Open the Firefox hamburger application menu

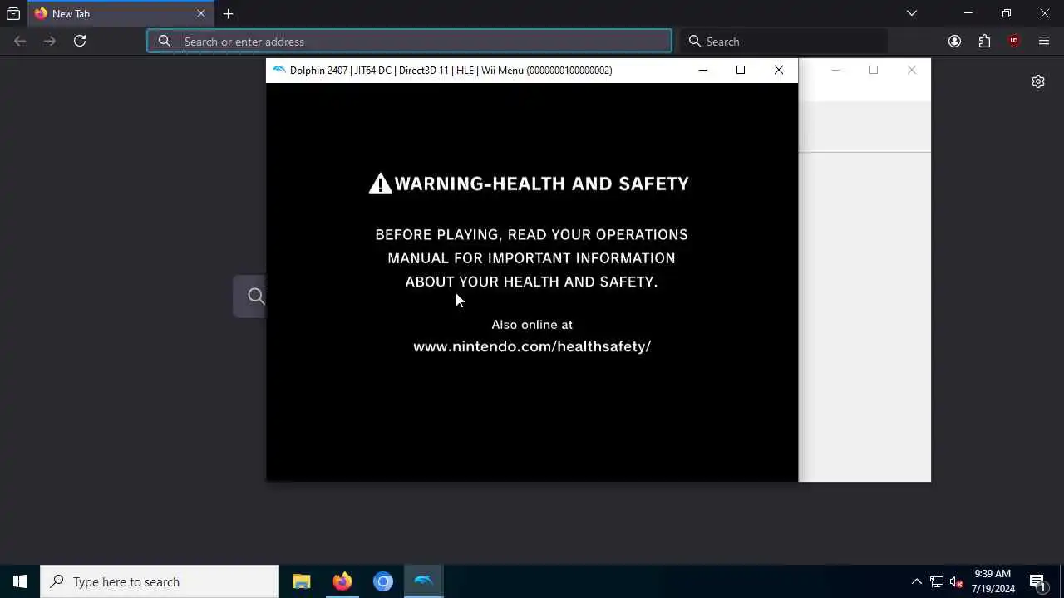[1044, 41]
